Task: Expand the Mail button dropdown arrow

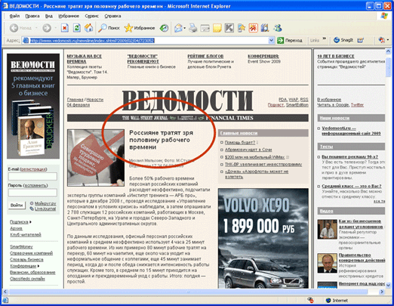Action: coord(185,28)
